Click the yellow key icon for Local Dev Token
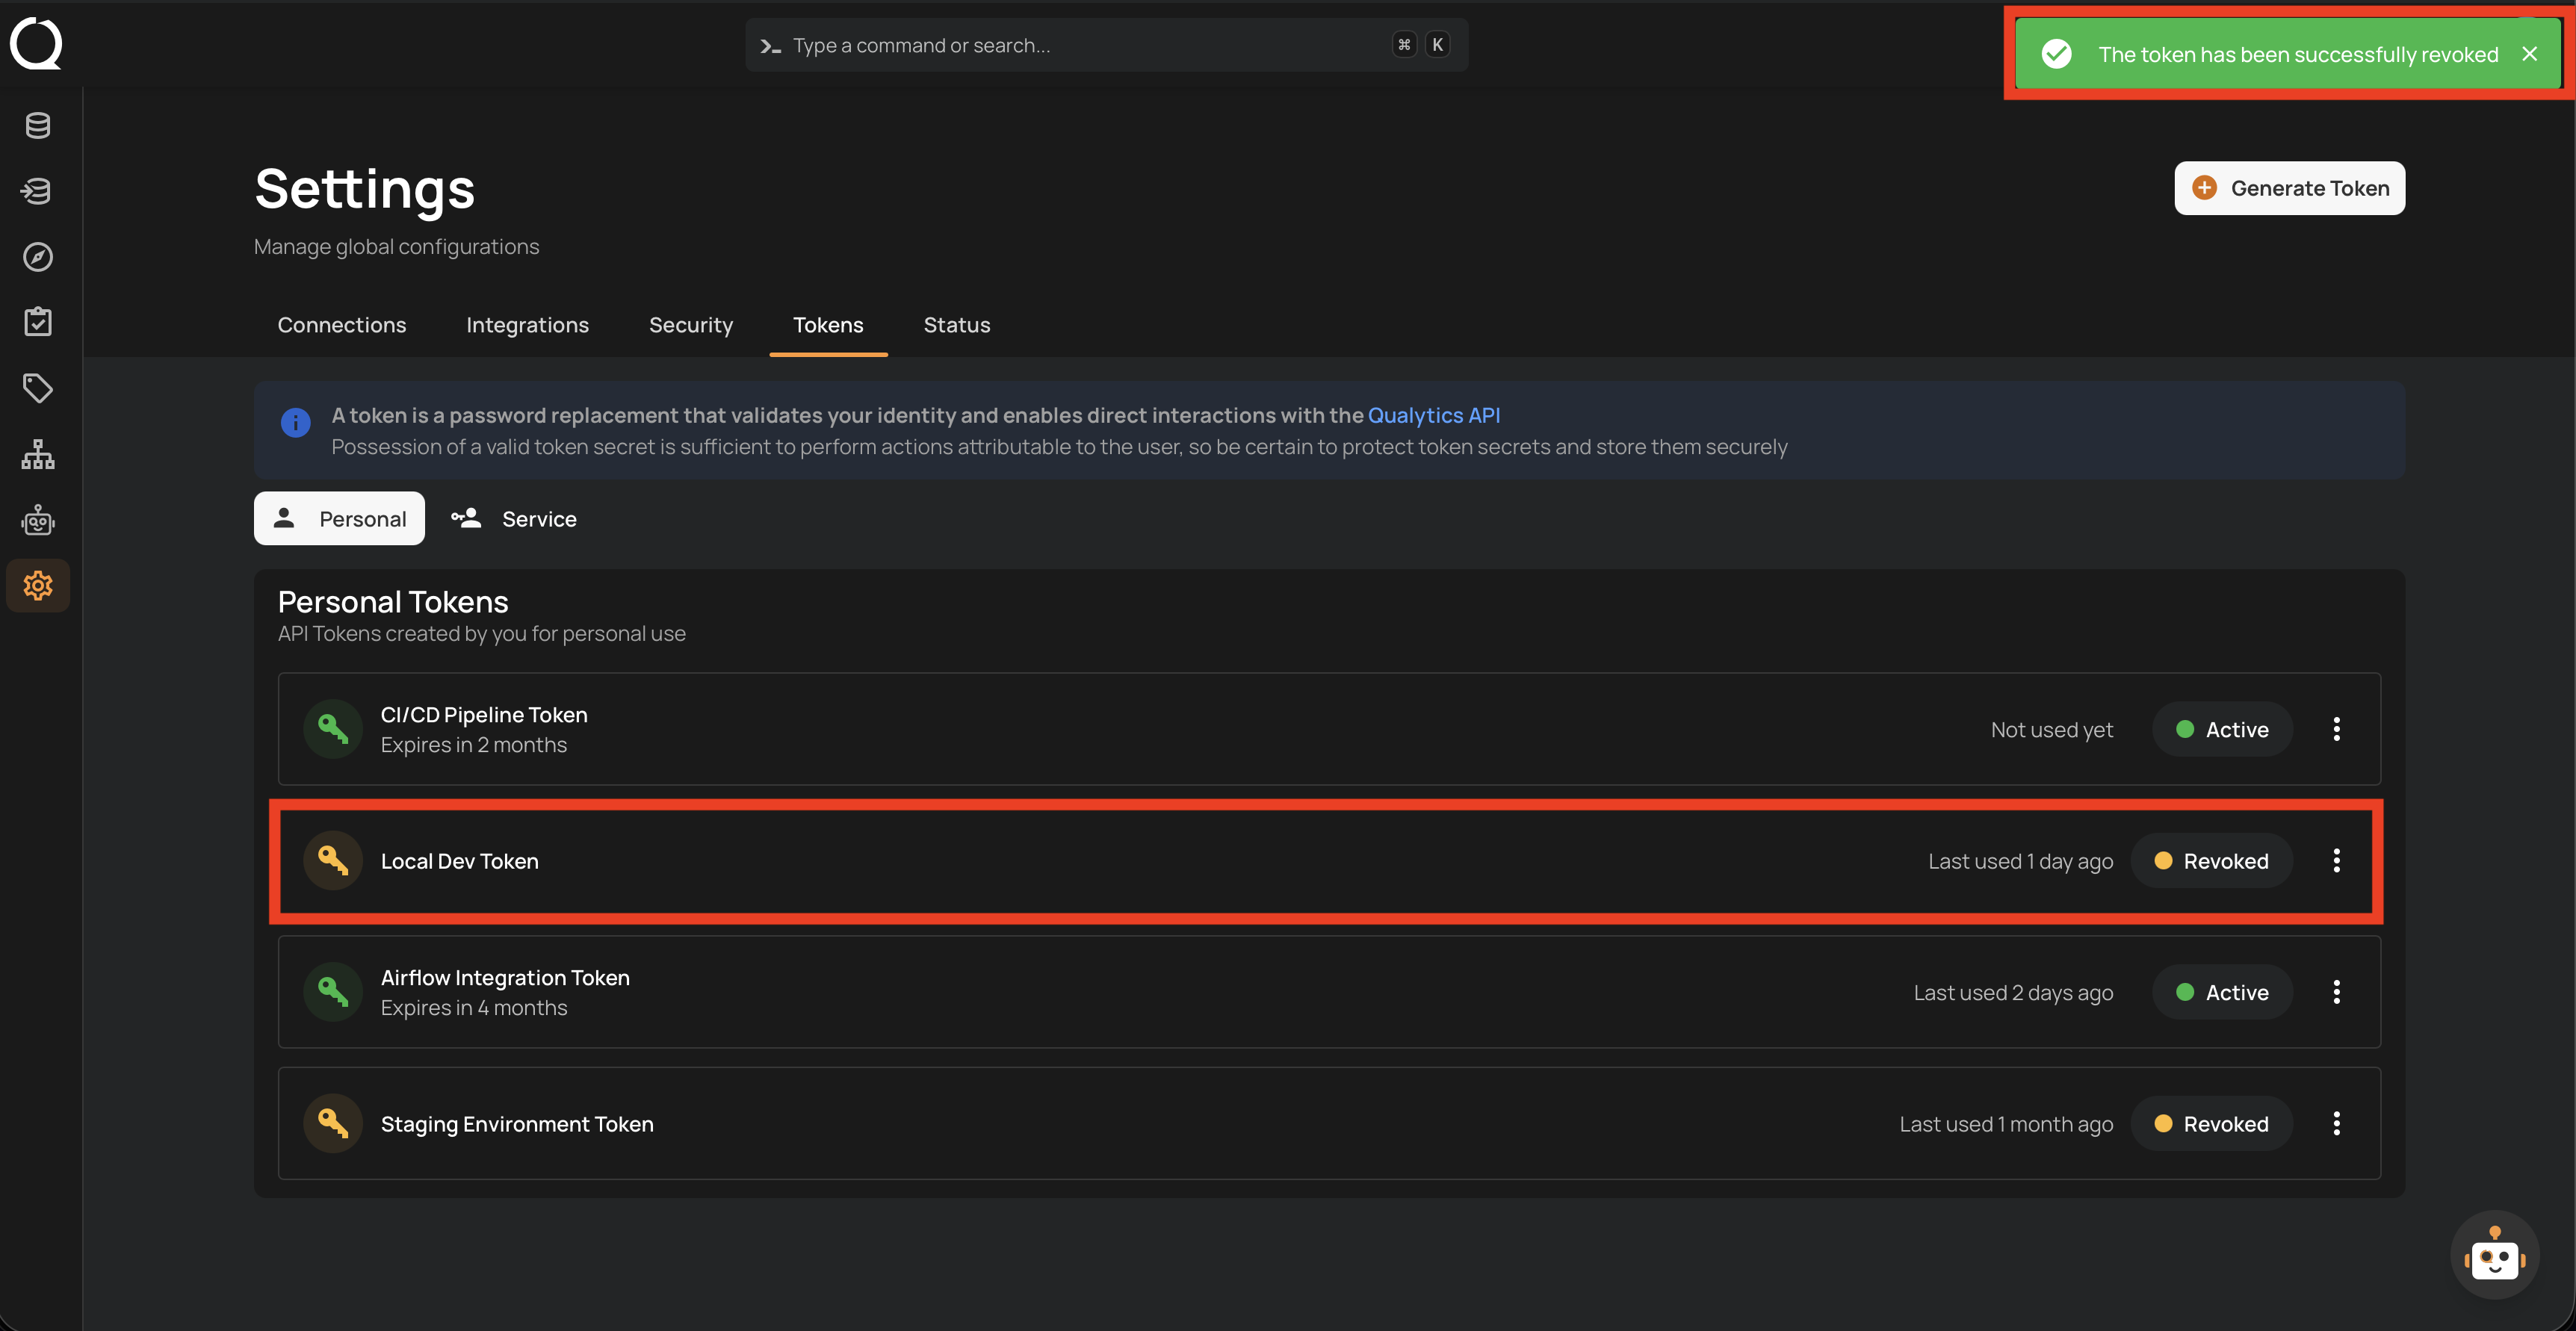 tap(333, 860)
